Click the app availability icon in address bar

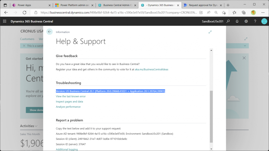pyautogui.click(x=201, y=13)
